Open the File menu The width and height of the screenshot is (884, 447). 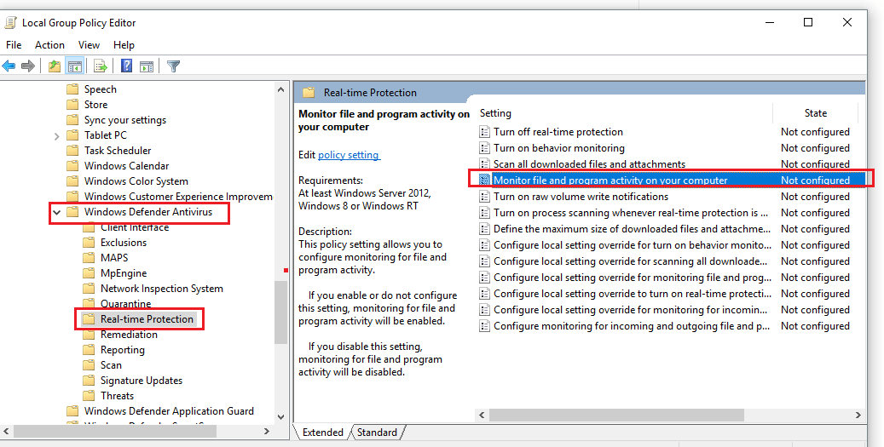pyautogui.click(x=14, y=45)
